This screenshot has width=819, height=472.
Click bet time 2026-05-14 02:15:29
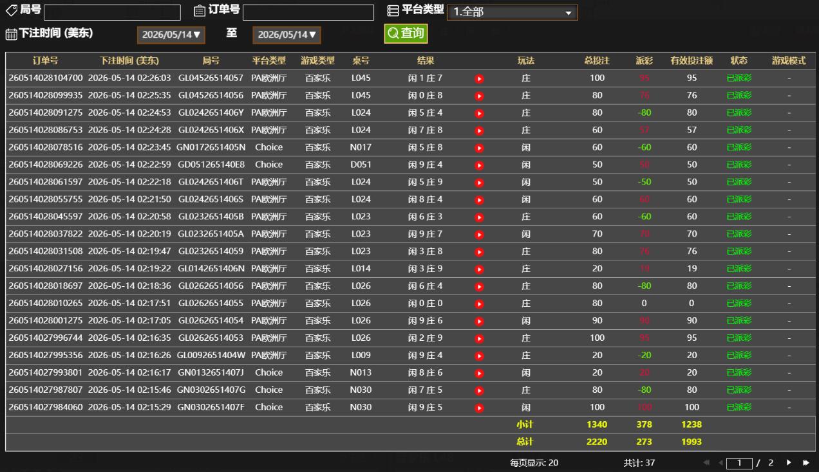point(129,407)
